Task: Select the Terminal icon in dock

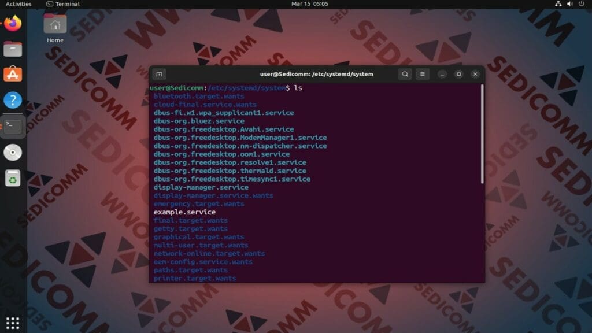Action: 13,126
